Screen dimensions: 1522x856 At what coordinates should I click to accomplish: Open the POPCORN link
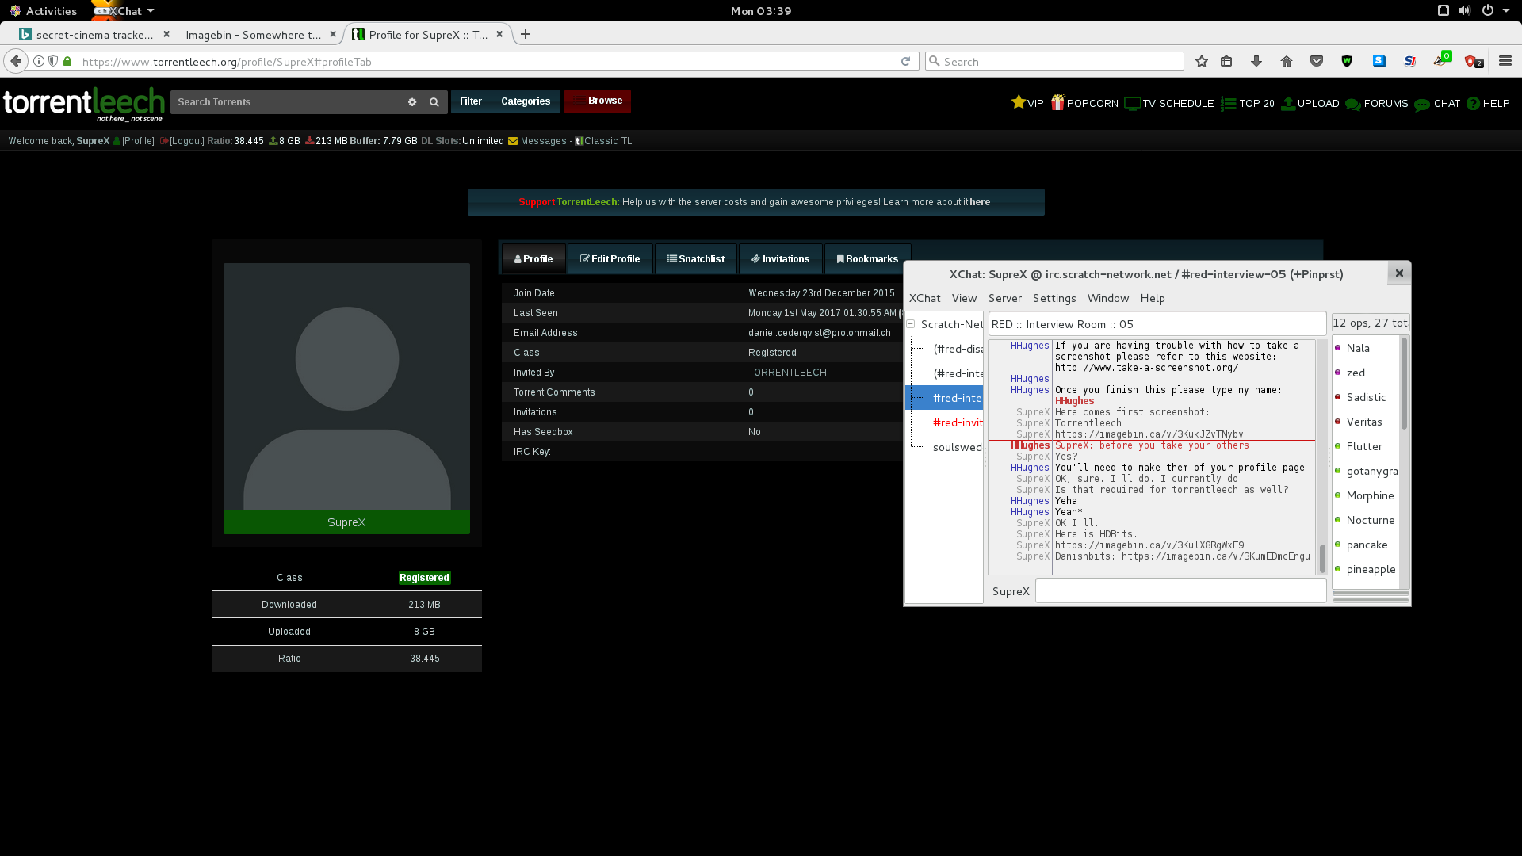click(1084, 103)
